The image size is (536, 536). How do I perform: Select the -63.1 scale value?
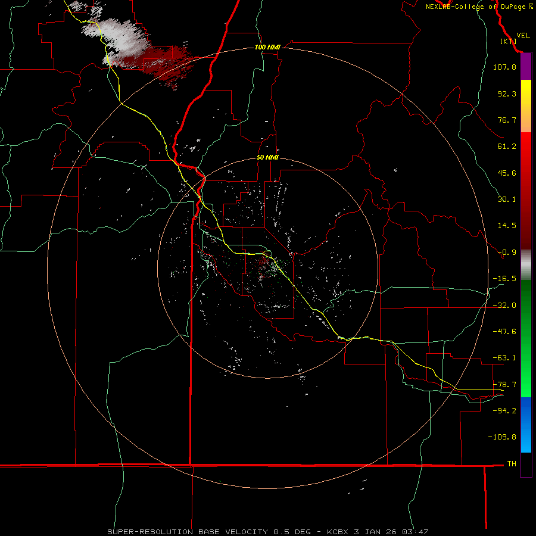pyautogui.click(x=504, y=358)
